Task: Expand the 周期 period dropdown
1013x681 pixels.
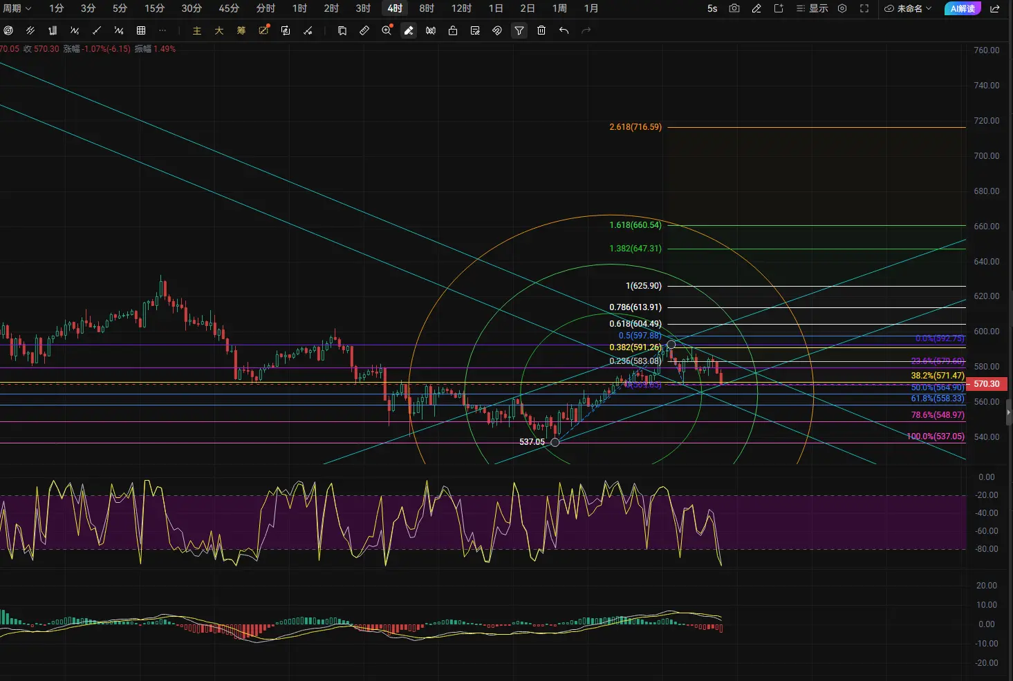Action: (x=17, y=8)
